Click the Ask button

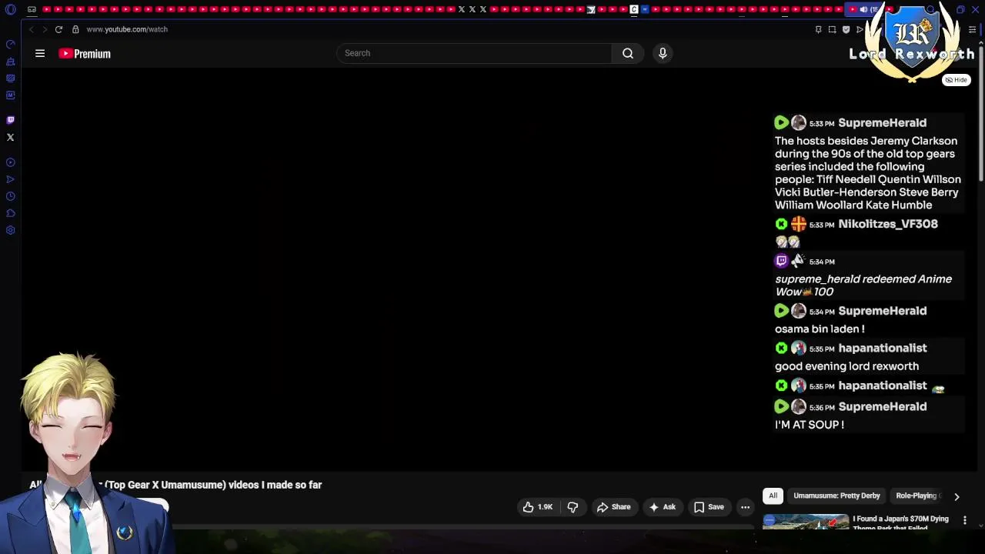(662, 507)
